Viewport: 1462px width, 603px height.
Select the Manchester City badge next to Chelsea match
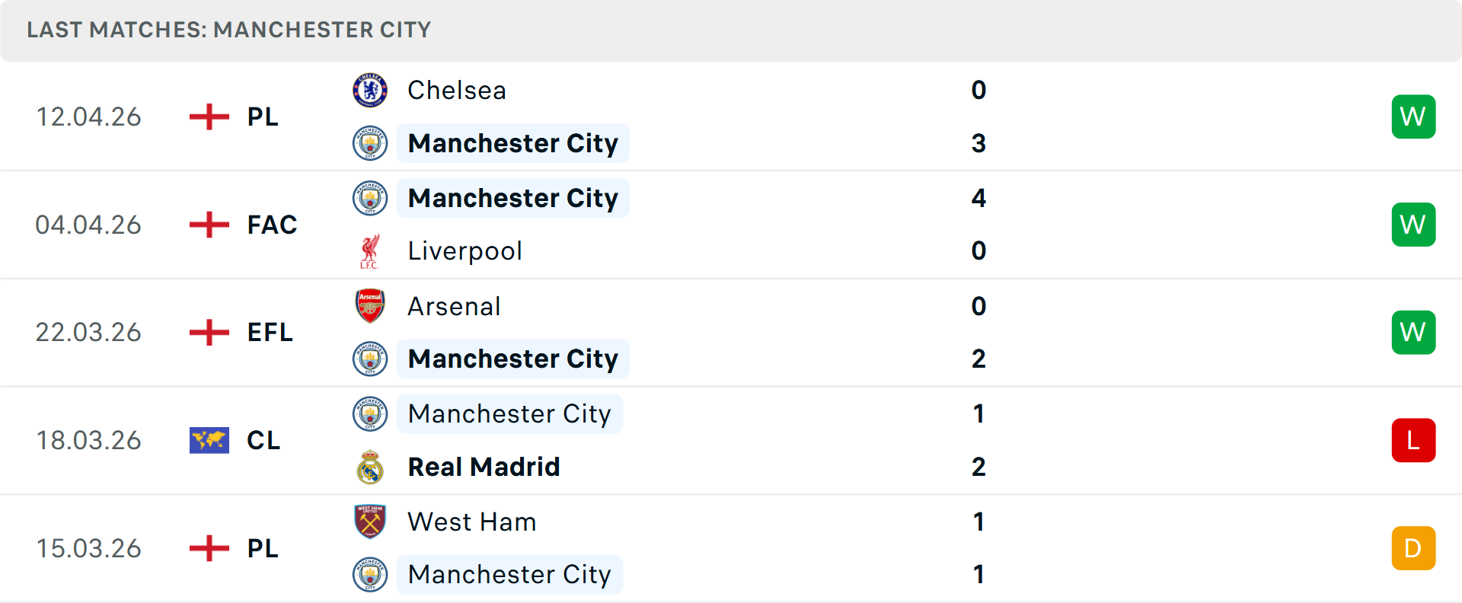(x=370, y=143)
